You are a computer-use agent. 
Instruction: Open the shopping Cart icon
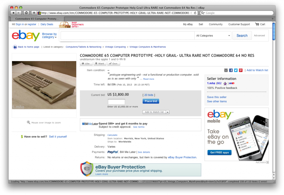click(x=257, y=24)
